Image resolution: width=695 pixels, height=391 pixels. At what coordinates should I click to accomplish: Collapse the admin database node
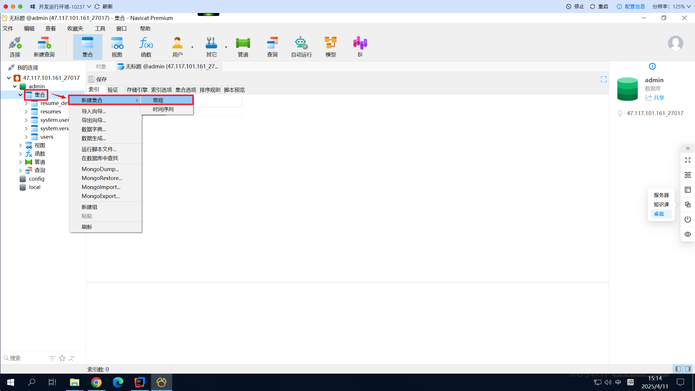[14, 86]
